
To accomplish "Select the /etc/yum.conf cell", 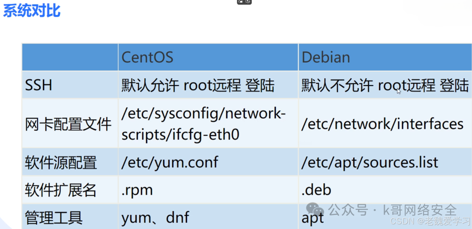I will point(208,162).
